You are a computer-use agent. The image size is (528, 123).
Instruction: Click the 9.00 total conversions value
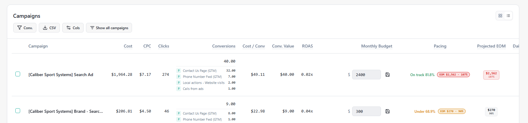pos(231,104)
